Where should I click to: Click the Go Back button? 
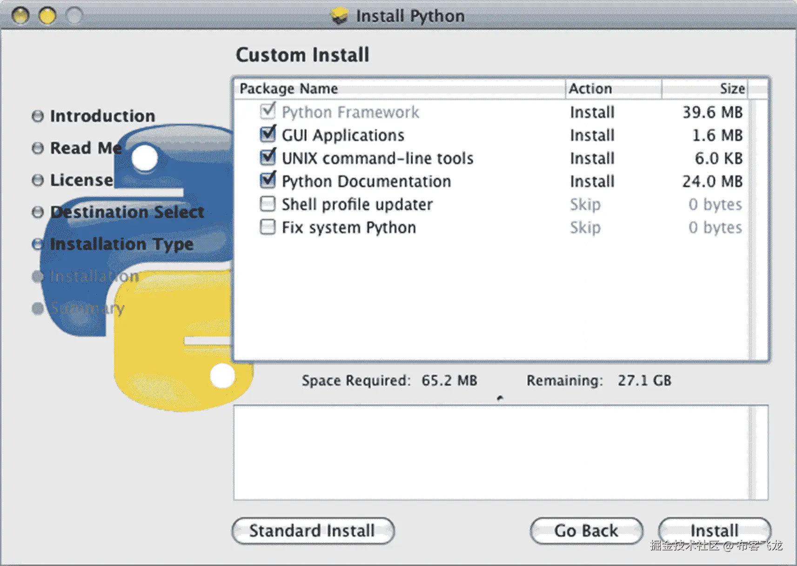pyautogui.click(x=586, y=531)
